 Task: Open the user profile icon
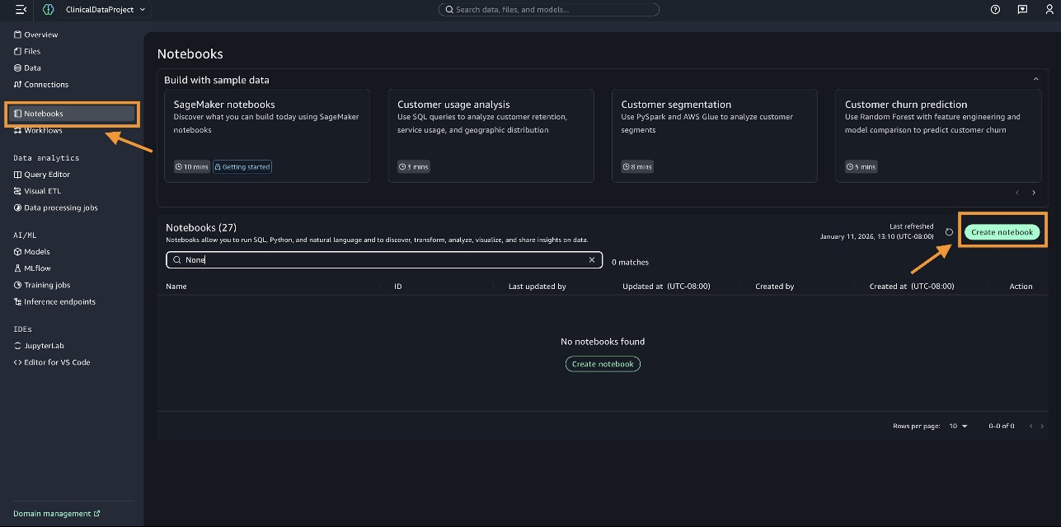1049,10
